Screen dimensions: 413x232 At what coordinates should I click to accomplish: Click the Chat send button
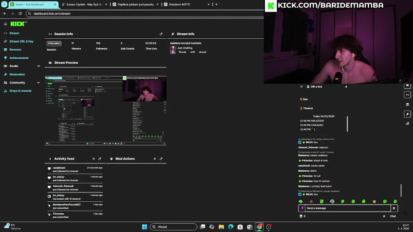pos(393,217)
